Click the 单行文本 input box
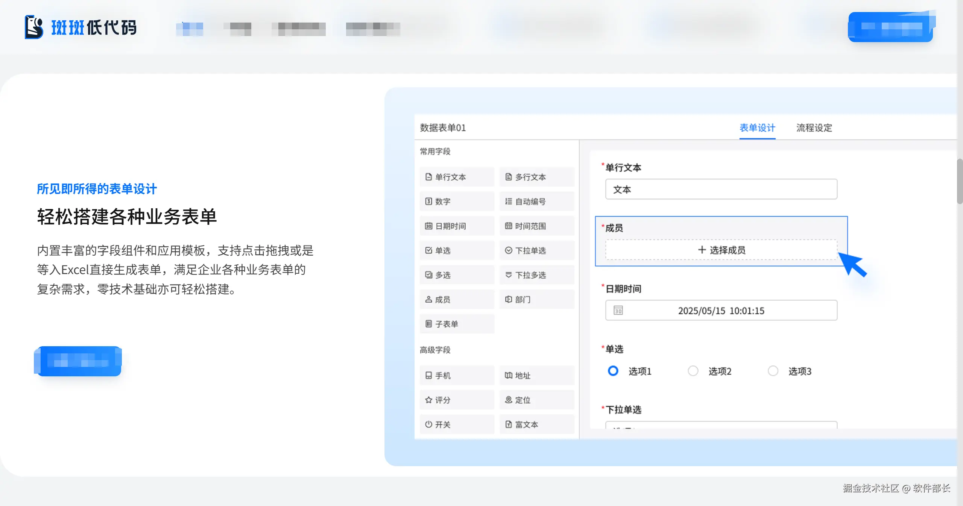963x506 pixels. [721, 189]
